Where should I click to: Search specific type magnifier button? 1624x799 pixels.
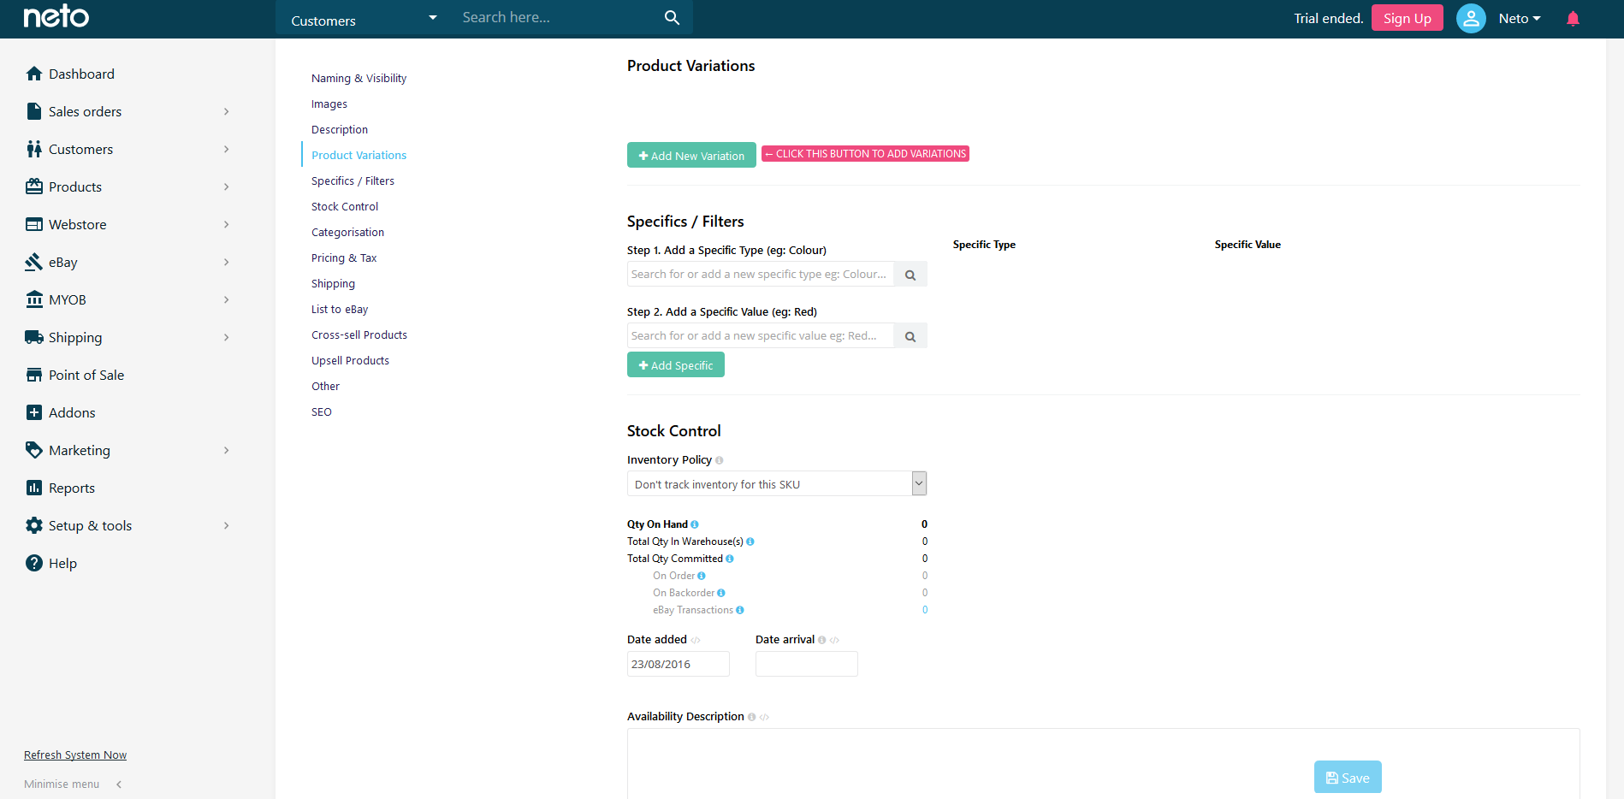[910, 275]
